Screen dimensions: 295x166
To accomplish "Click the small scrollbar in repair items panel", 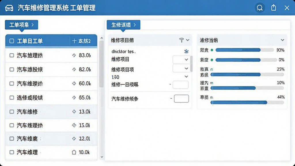I will 191,64.
